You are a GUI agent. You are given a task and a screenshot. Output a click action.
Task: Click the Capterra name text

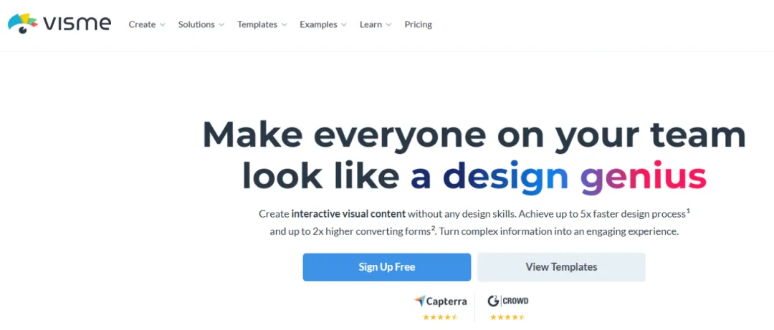446,301
